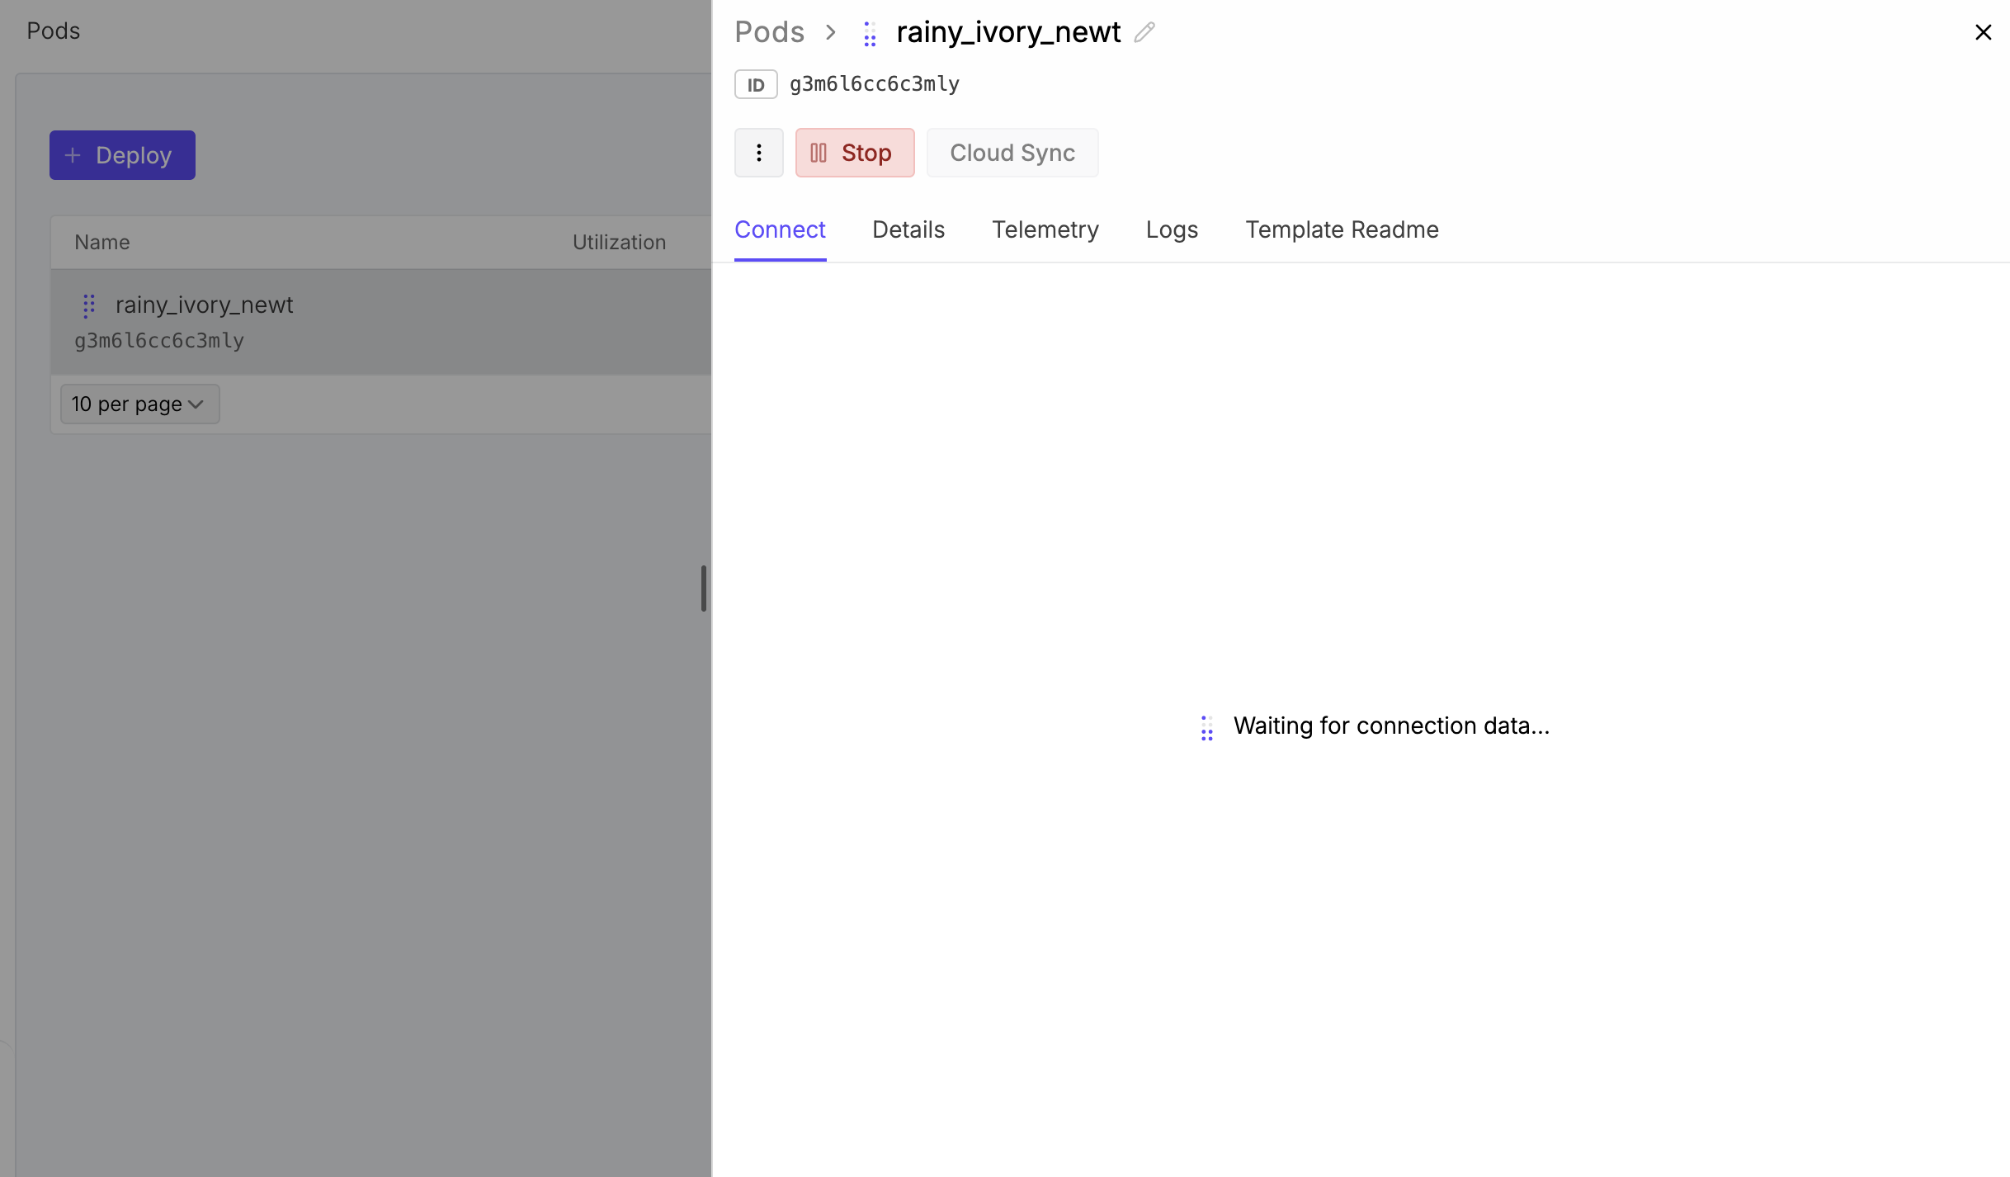Click the Cloud Sync button

pyautogui.click(x=1012, y=153)
